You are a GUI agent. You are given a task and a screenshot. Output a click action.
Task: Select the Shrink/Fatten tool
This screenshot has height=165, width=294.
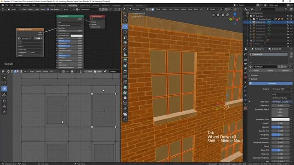(x=125, y=109)
